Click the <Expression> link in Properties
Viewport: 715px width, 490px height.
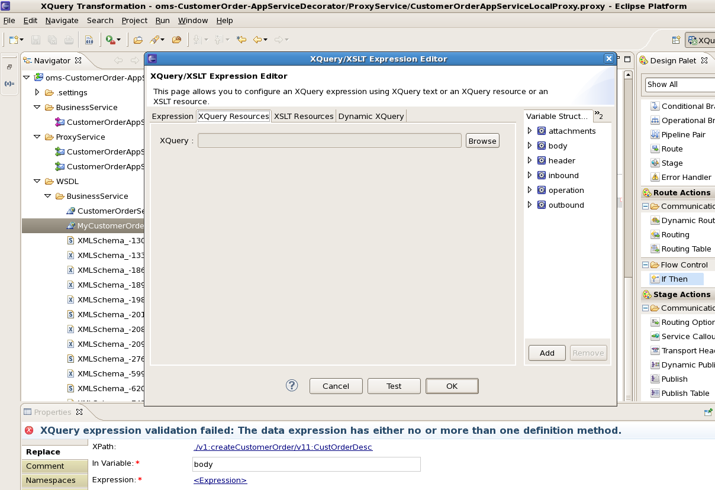click(220, 480)
